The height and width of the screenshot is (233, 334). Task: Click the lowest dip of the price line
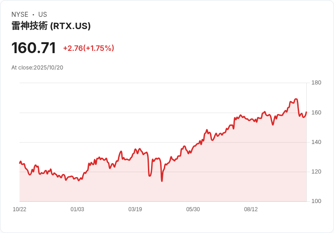(162, 181)
